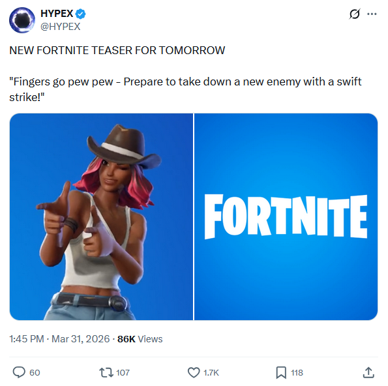388x386 pixels.
Task: Select the quoted teaser tweet text
Action: [185, 89]
